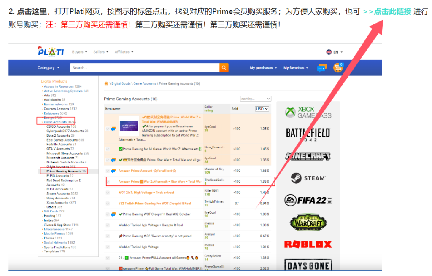This screenshot has height=276, width=432.
Task: Click chat icon beside Star War + Total War row
Action: (113, 160)
